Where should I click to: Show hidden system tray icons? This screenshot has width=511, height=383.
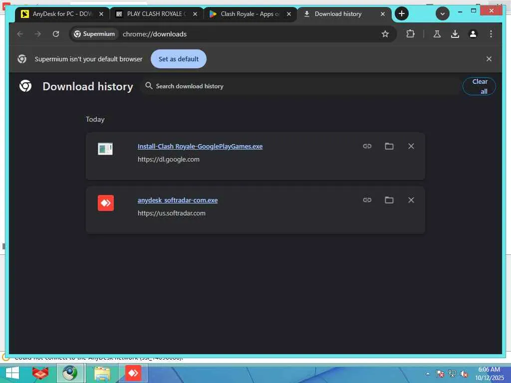pos(428,374)
